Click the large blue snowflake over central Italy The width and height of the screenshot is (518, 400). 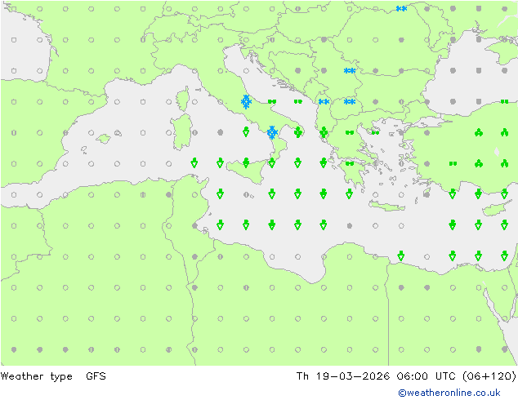(246, 102)
